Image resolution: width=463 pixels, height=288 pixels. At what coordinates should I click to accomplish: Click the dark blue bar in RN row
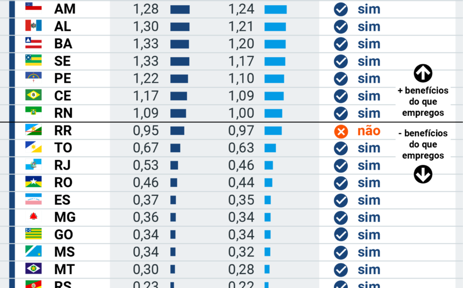pyautogui.click(x=178, y=114)
